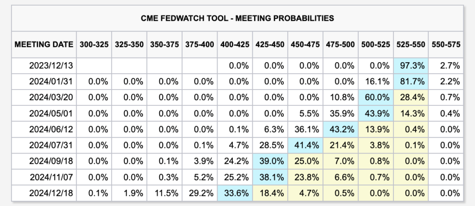Select the 29.2% cell in December 2024 row

(x=199, y=193)
